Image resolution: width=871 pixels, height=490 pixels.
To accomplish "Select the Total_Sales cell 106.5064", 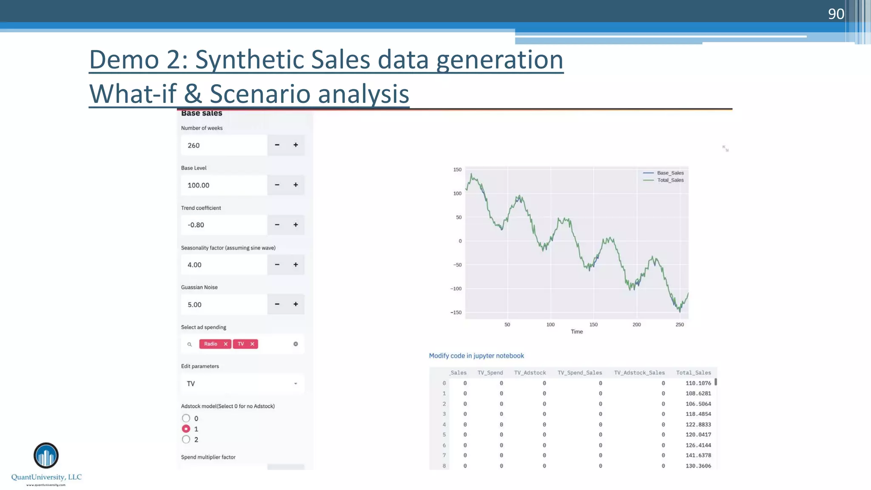I will (x=698, y=404).
